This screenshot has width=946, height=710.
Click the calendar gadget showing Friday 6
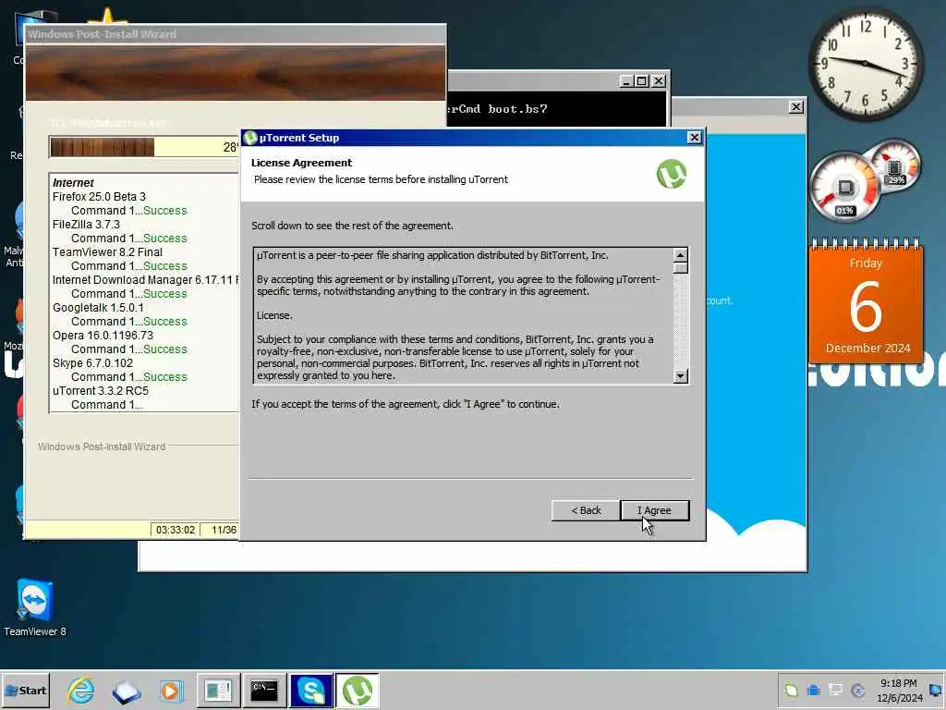point(866,301)
